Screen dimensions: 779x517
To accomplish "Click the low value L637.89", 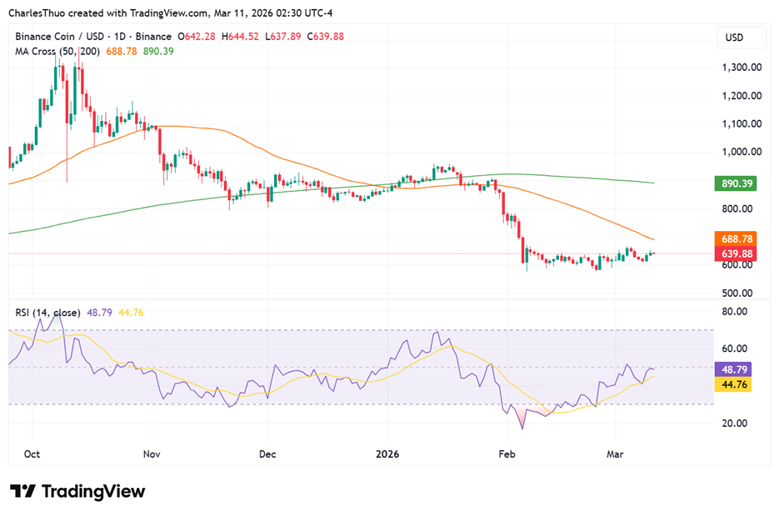I will pyautogui.click(x=282, y=37).
